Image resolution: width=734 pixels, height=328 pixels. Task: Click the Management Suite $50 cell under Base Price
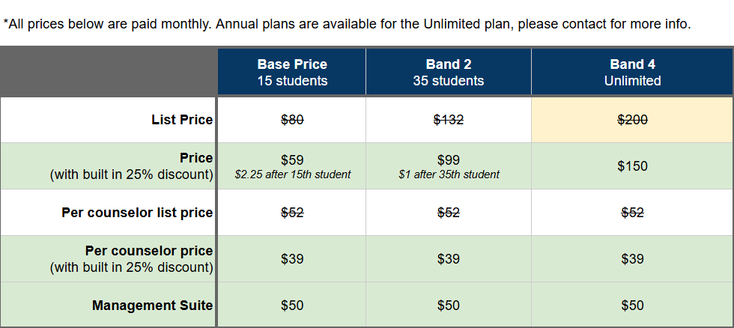tap(292, 306)
